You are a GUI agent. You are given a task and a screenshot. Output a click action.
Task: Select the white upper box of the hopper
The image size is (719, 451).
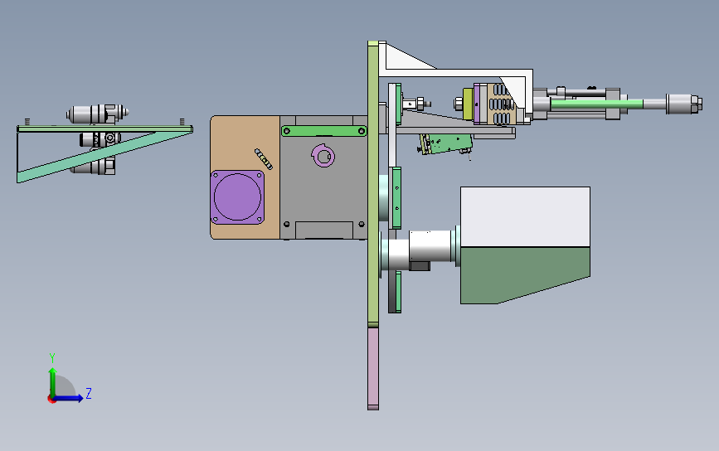click(x=525, y=216)
